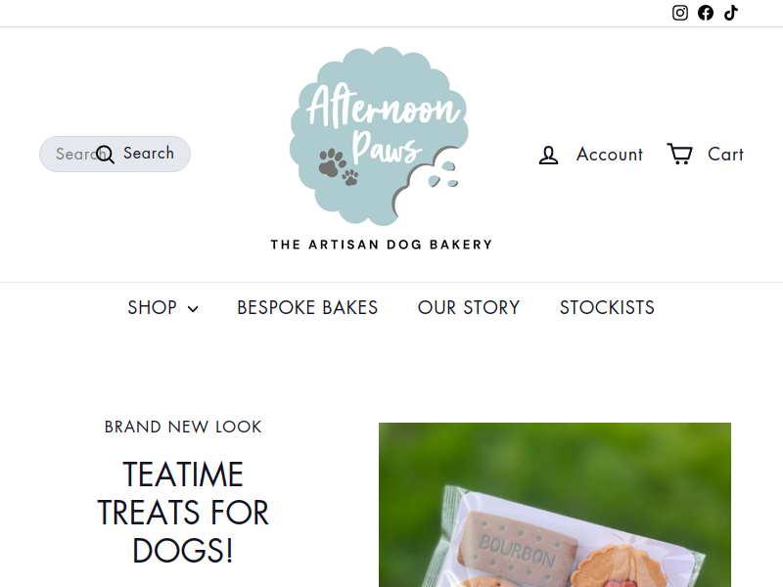Screen dimensions: 783x587
Task: Click the Account person icon
Action: coord(548,155)
